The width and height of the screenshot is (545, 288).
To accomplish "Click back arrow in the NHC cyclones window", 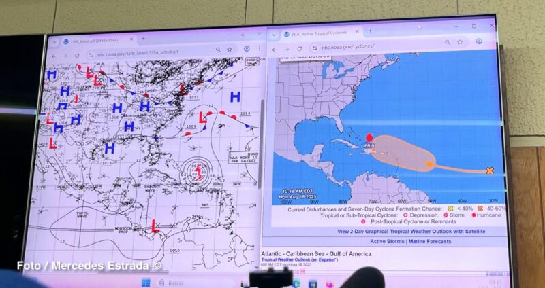I will click(x=275, y=50).
